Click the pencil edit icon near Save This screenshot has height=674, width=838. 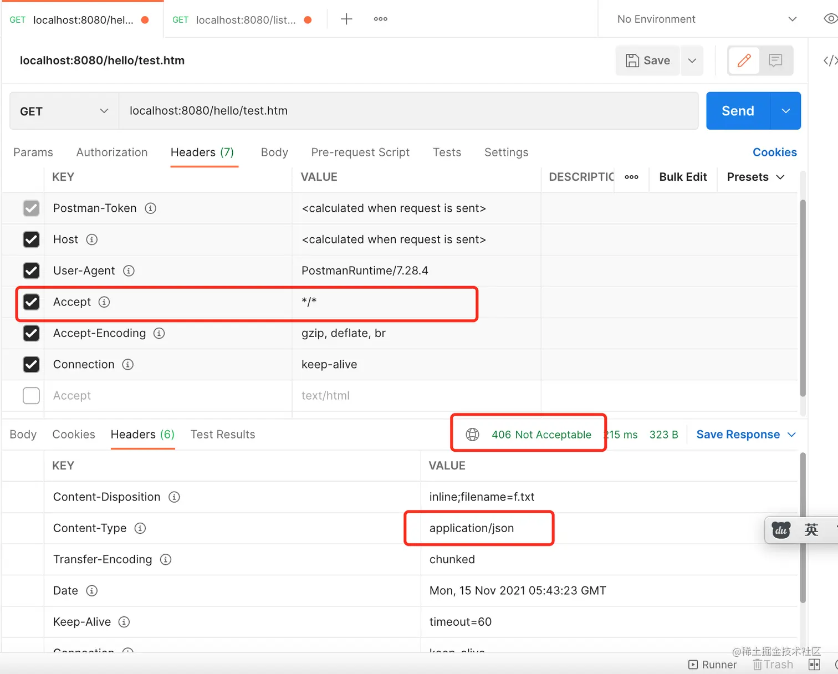click(743, 60)
